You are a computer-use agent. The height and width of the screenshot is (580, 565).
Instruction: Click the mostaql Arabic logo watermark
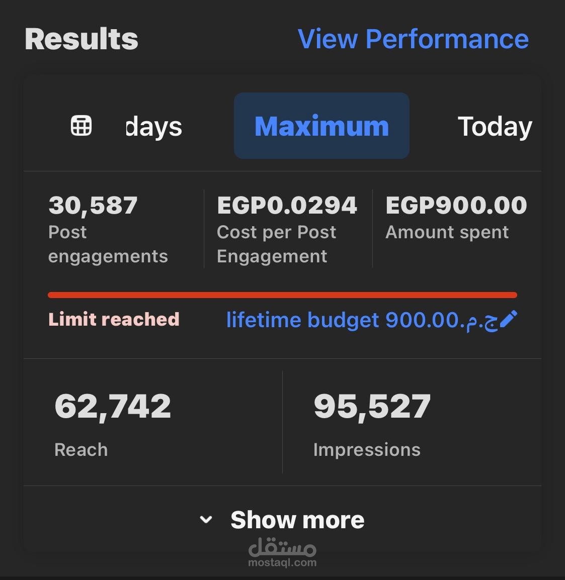coord(282,546)
